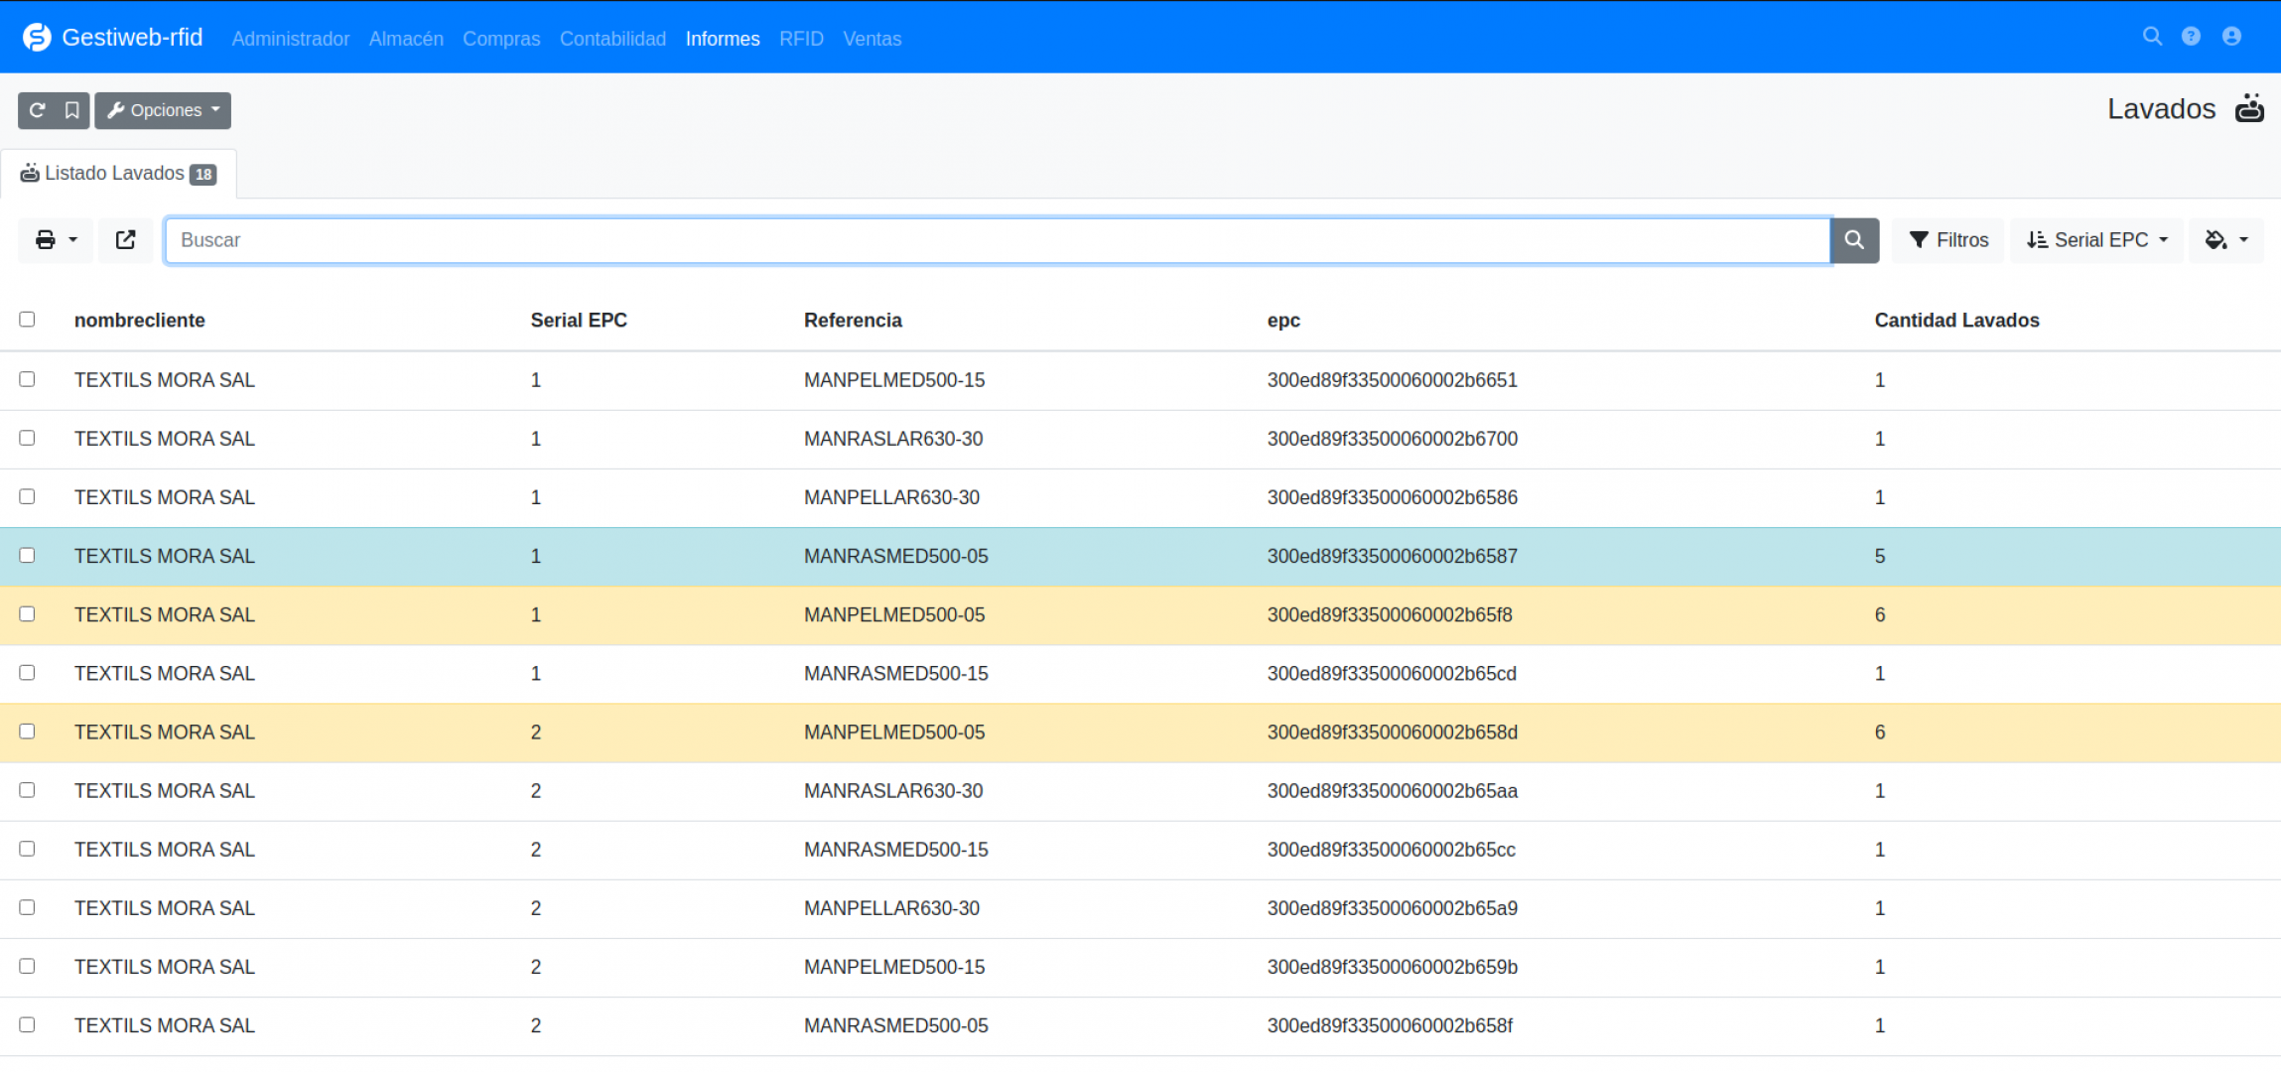Click the Lavados page title
Image resolution: width=2281 pixels, height=1072 pixels.
2161,108
